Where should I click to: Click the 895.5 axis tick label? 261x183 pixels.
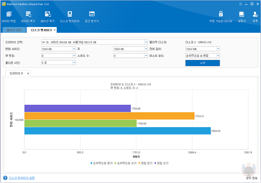pyautogui.click(x=80, y=152)
